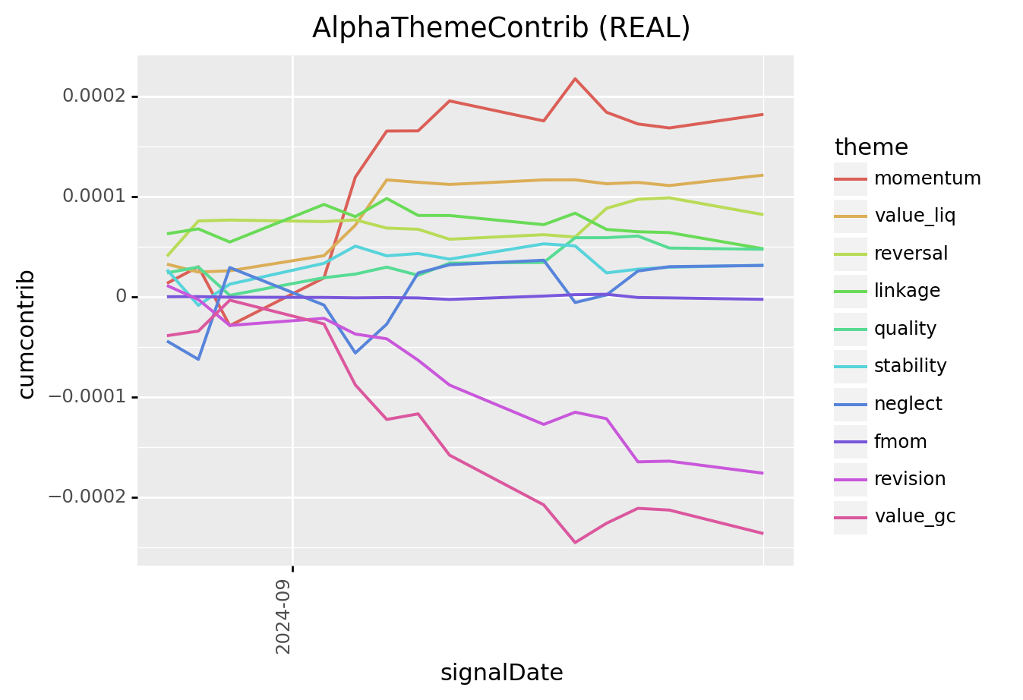Click the value_gc legend text label

pos(914,517)
